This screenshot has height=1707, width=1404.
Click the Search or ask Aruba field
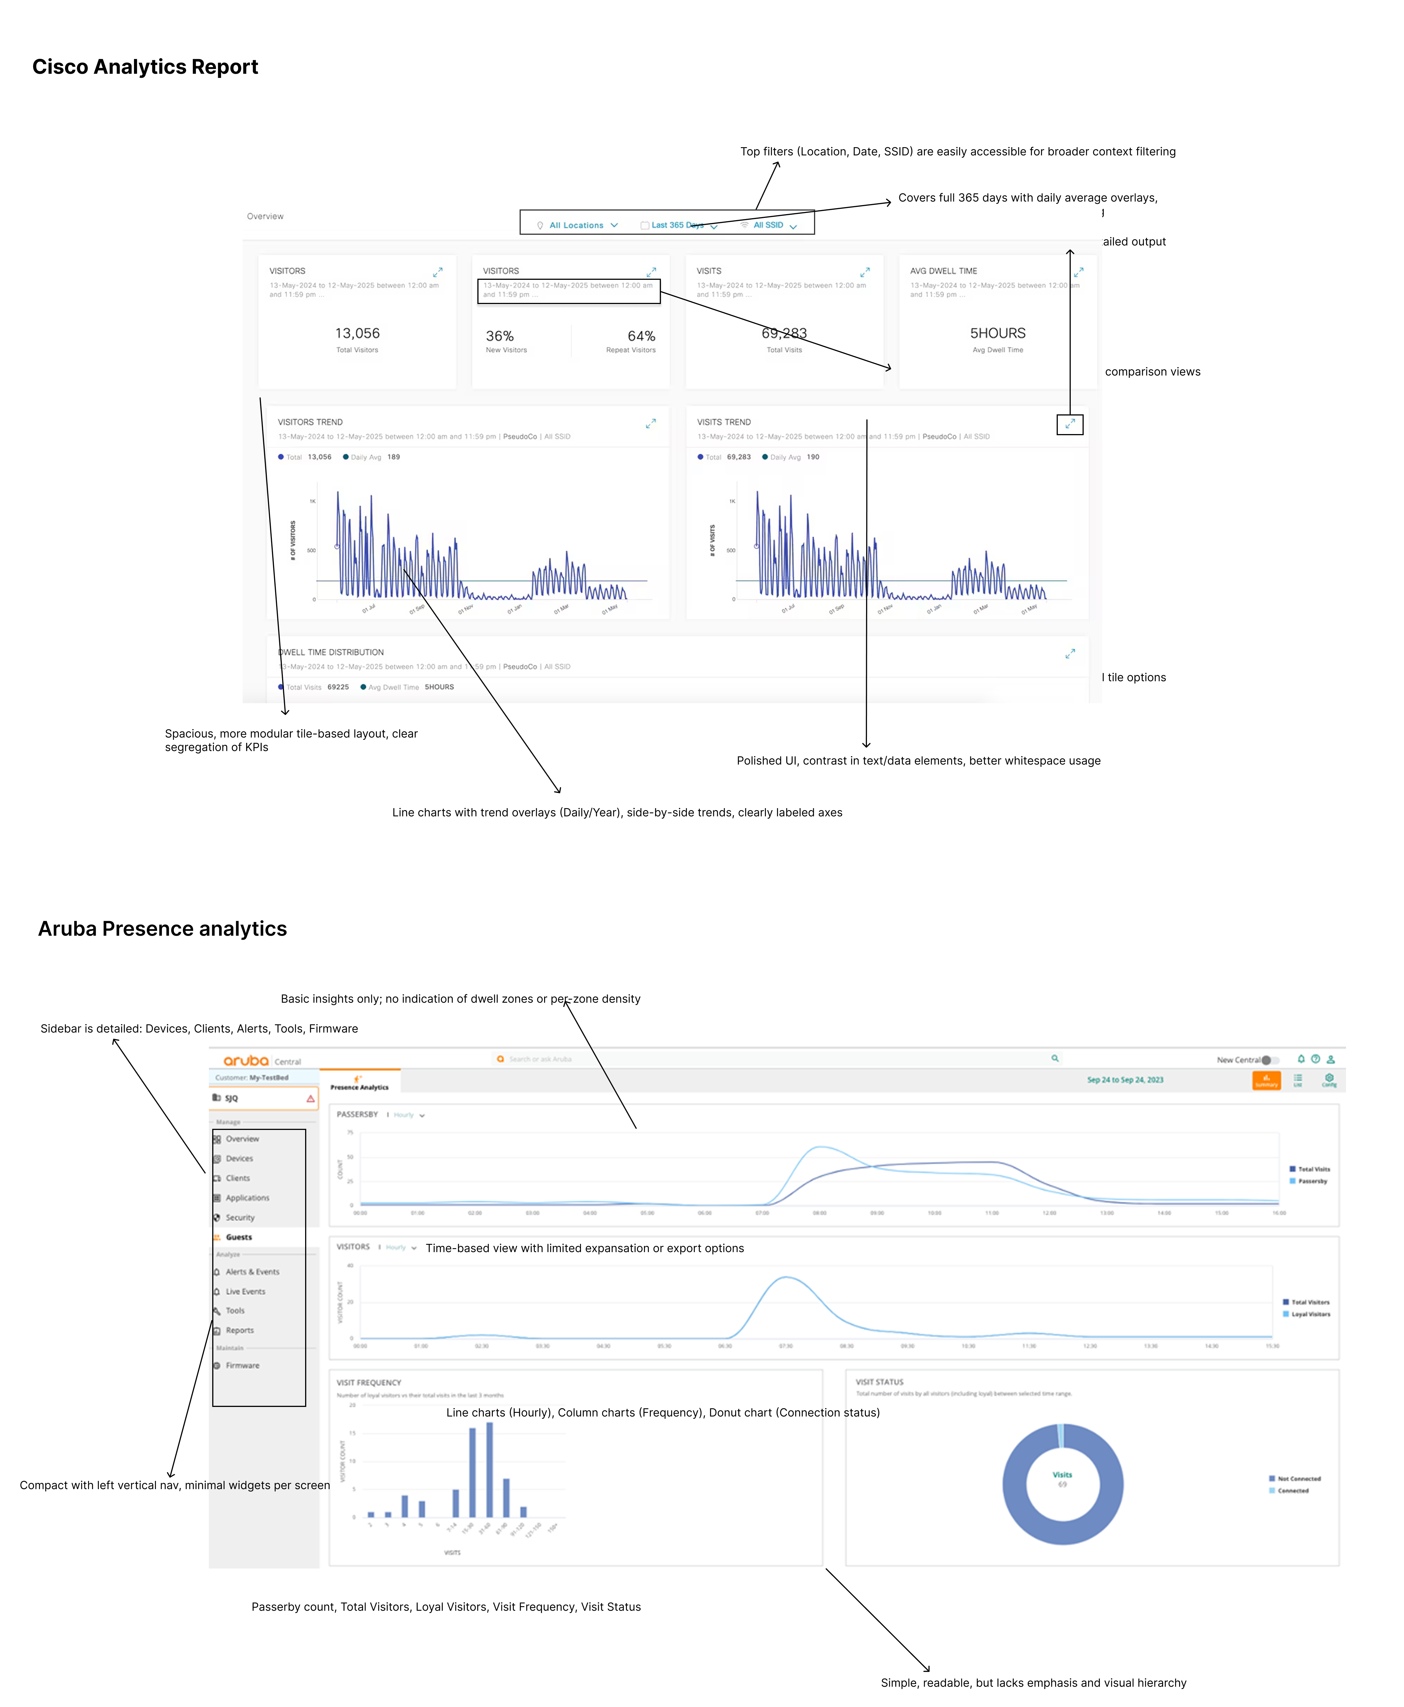tap(540, 1059)
